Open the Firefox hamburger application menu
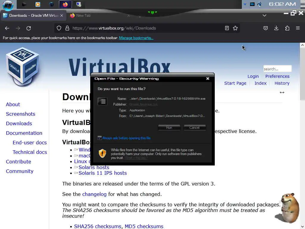 pos(298,28)
